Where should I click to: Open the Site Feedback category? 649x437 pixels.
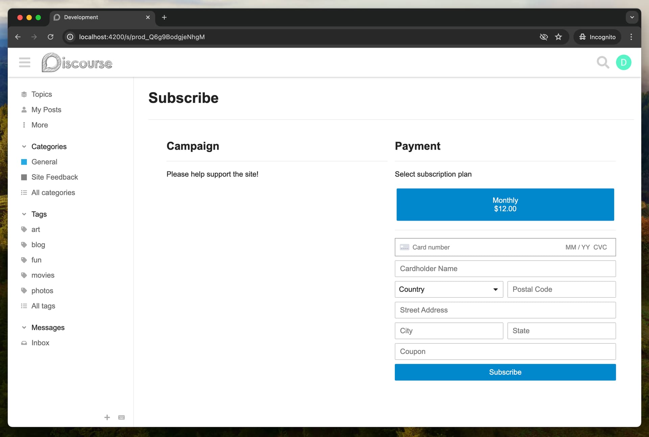coord(54,177)
